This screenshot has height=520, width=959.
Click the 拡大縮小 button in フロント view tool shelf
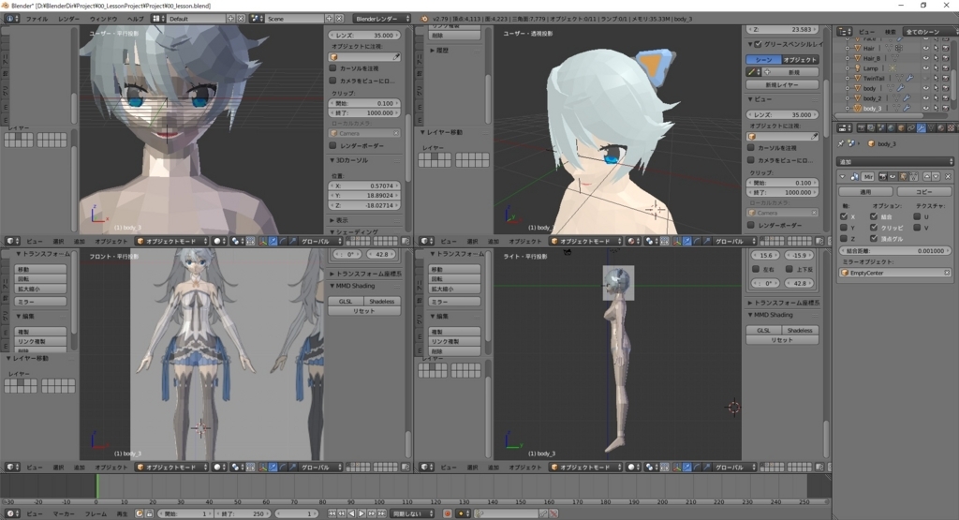40,289
